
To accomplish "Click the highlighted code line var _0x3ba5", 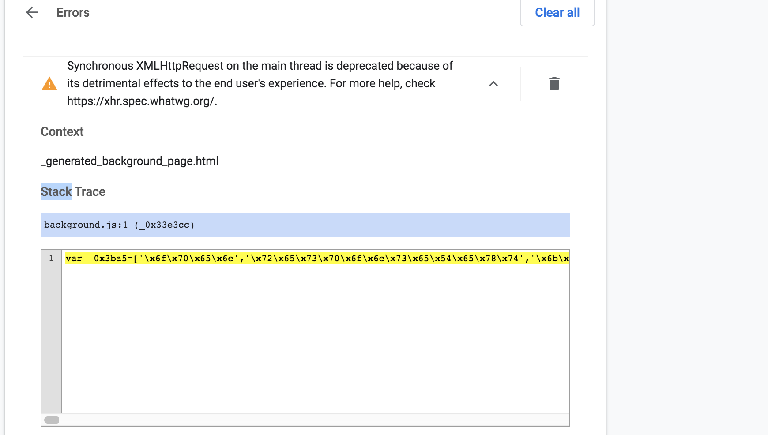I will 317,259.
